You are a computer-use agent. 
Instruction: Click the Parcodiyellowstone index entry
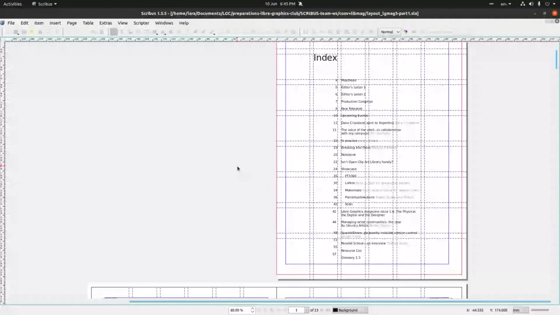tap(360, 197)
